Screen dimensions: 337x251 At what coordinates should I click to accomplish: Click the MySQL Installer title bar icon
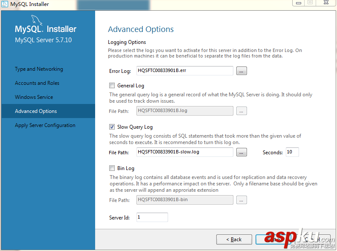pyautogui.click(x=5, y=4)
